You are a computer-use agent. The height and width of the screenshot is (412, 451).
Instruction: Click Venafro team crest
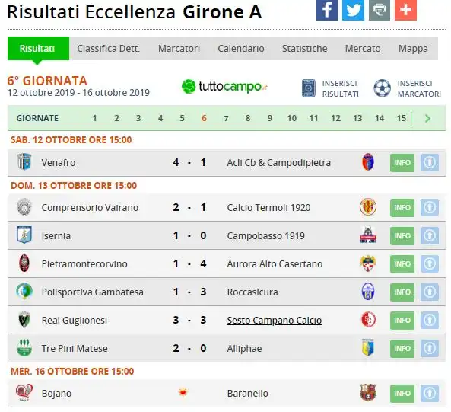(x=24, y=162)
